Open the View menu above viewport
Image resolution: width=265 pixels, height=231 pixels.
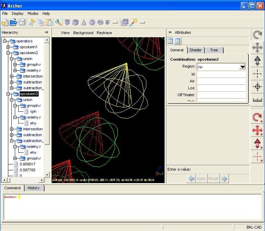(65, 33)
